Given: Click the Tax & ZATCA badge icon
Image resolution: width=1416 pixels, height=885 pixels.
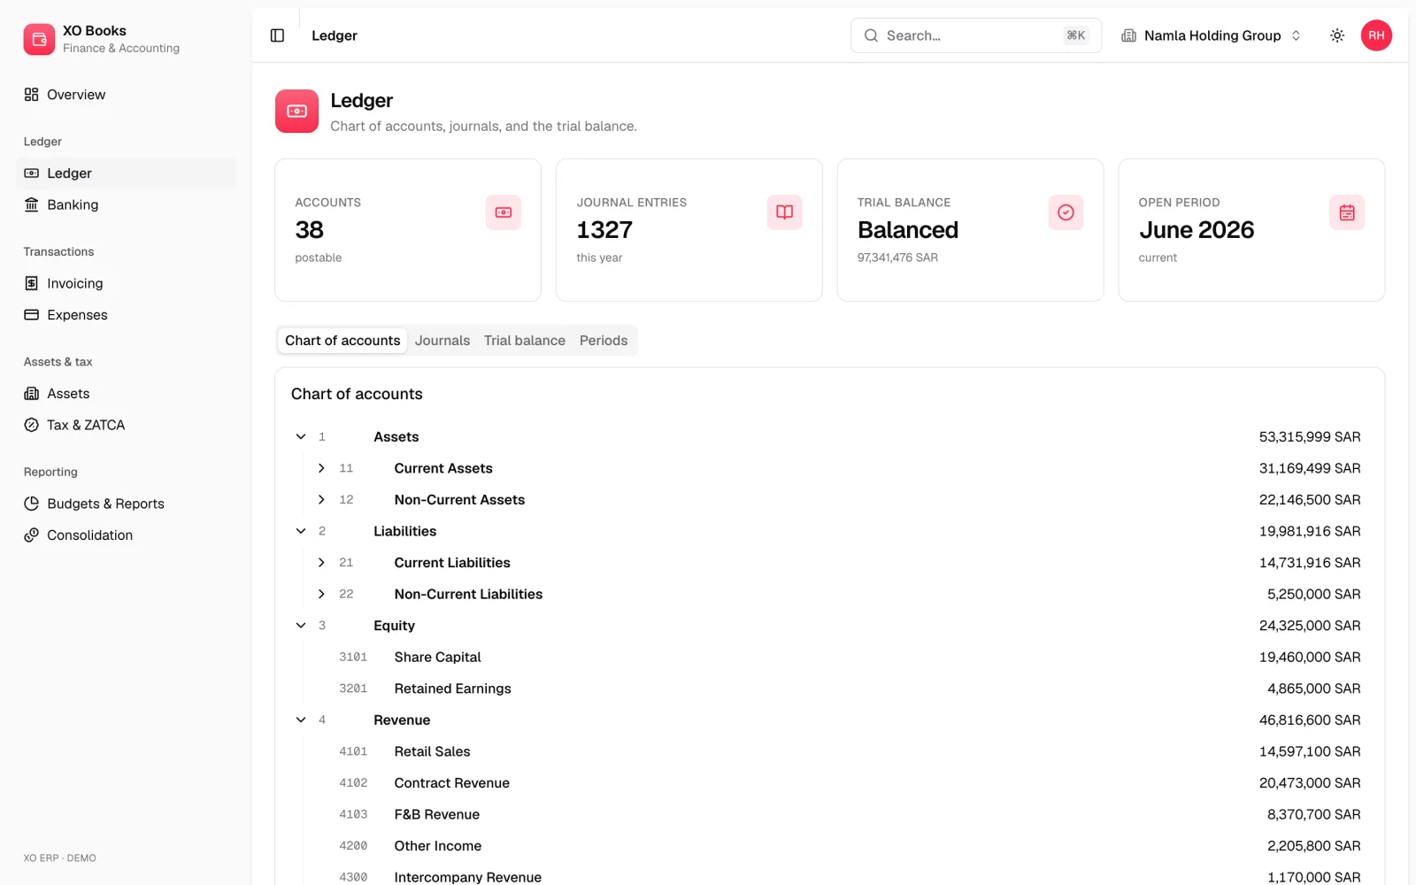Looking at the screenshot, I should [31, 425].
